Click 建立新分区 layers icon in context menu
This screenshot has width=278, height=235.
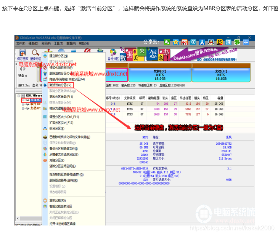click(45, 56)
